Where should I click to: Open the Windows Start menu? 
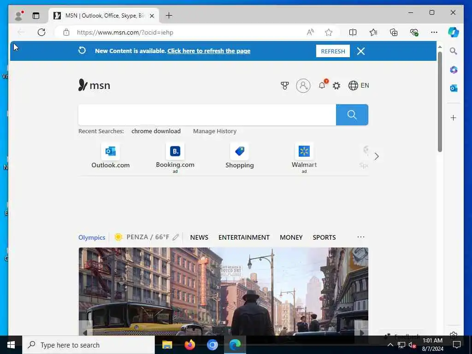[11, 345]
